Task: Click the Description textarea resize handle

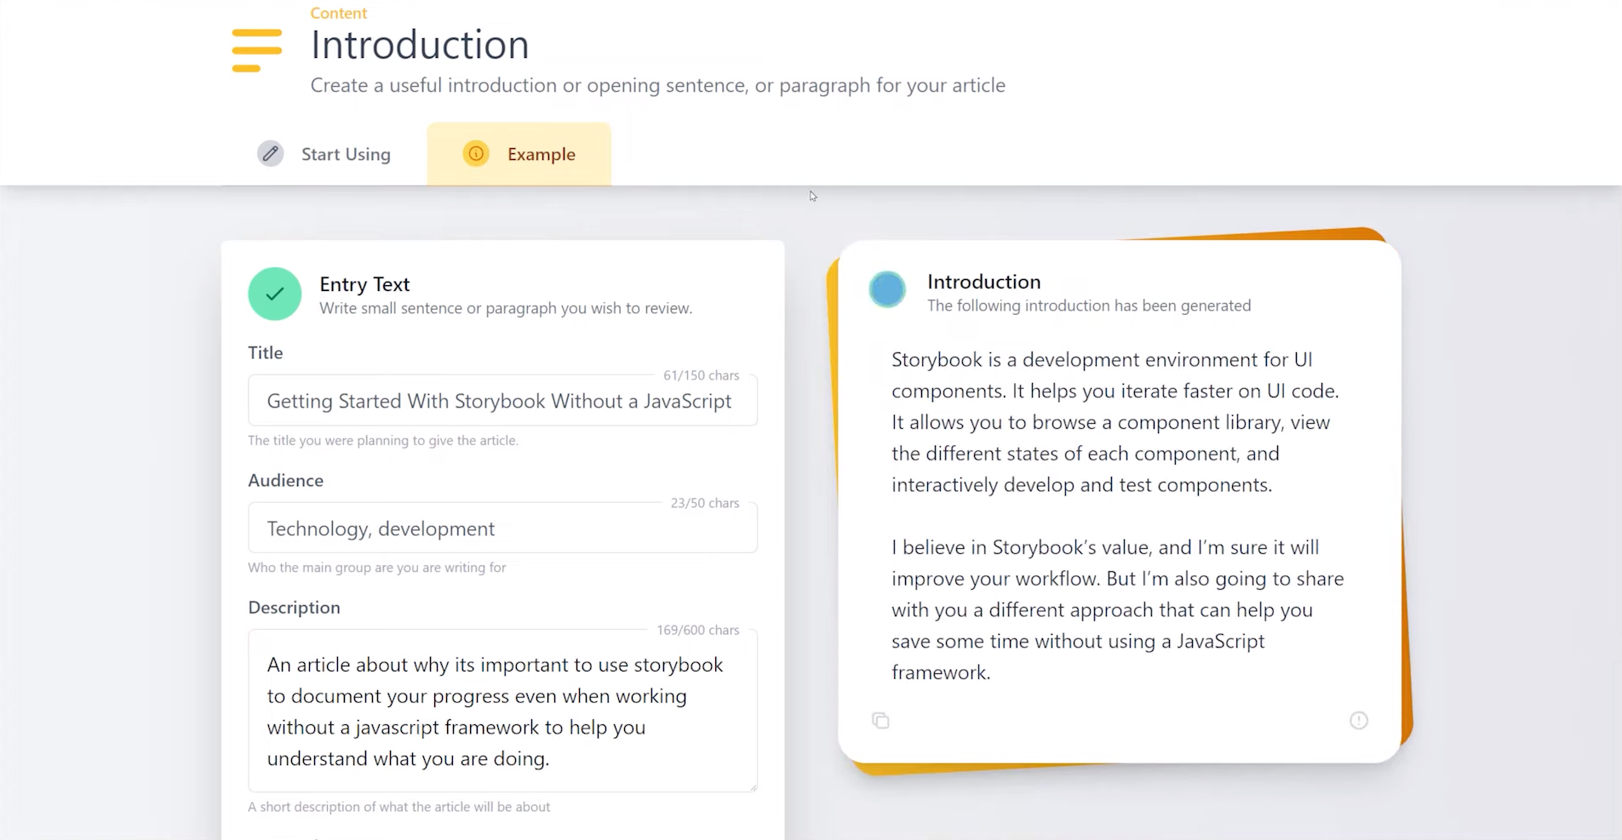Action: [753, 787]
